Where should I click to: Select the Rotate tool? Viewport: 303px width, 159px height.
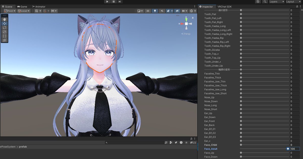pos(5,28)
